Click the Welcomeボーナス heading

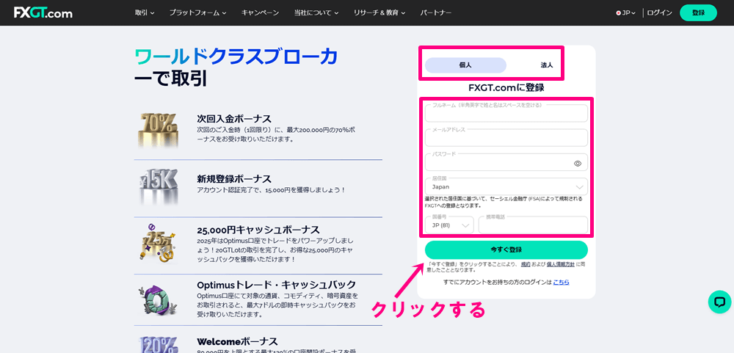237,341
